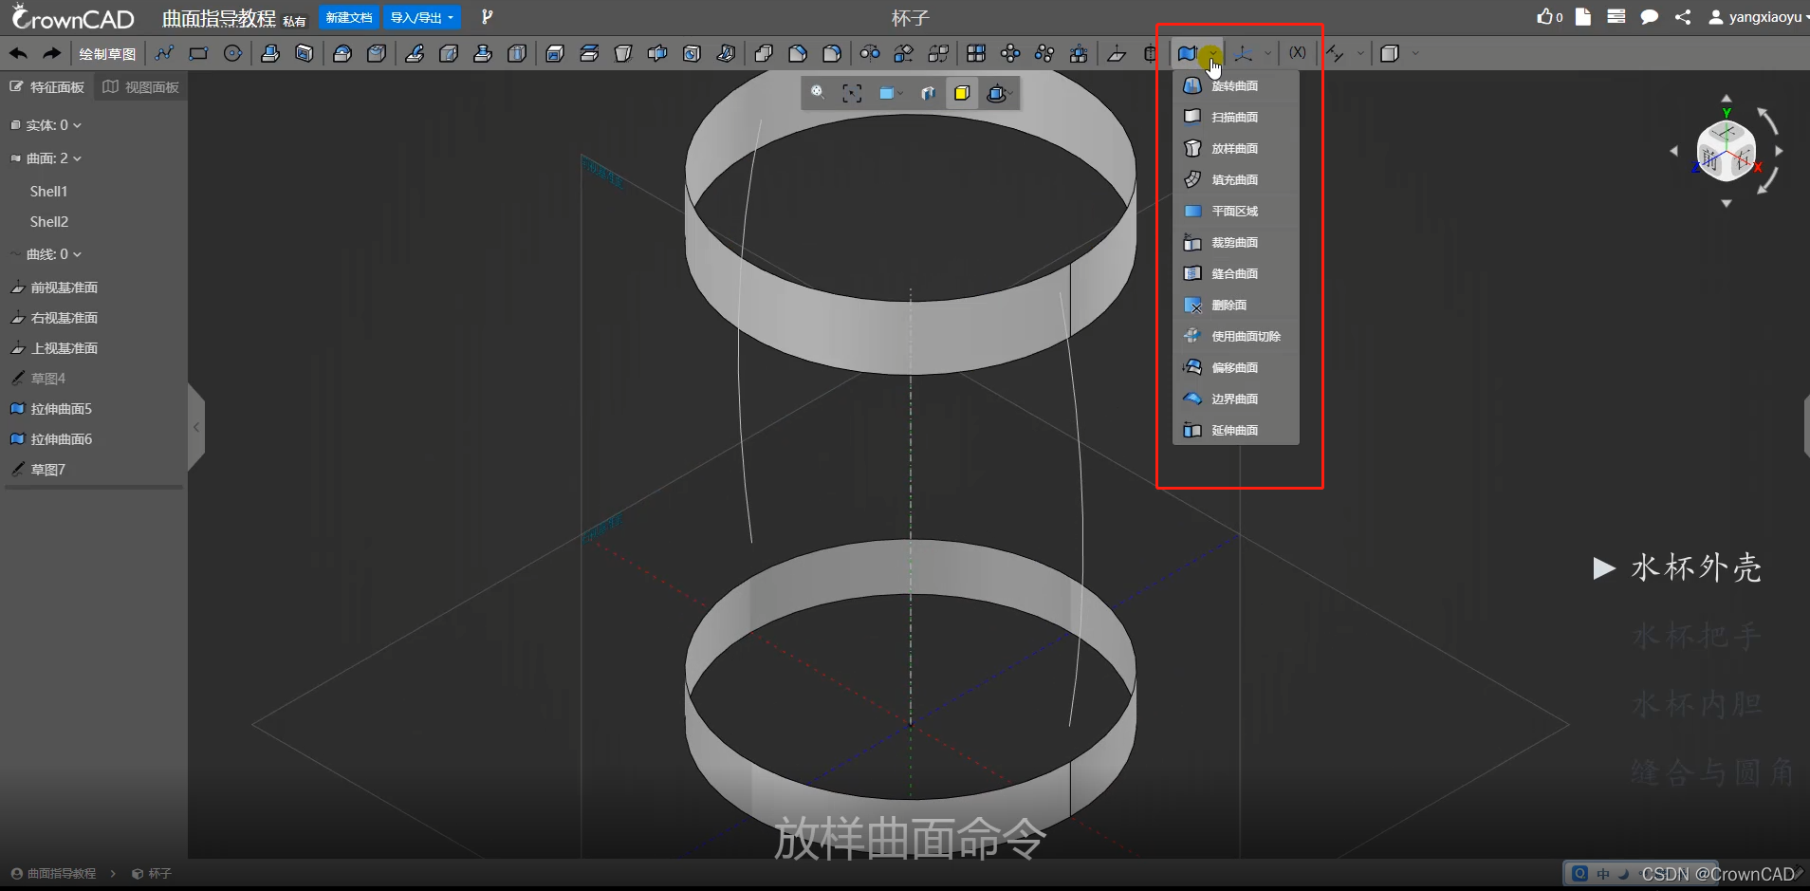Screen dimensions: 1810x891
Task: Select 草图7 in the feature tree
Action: click(x=39, y=470)
